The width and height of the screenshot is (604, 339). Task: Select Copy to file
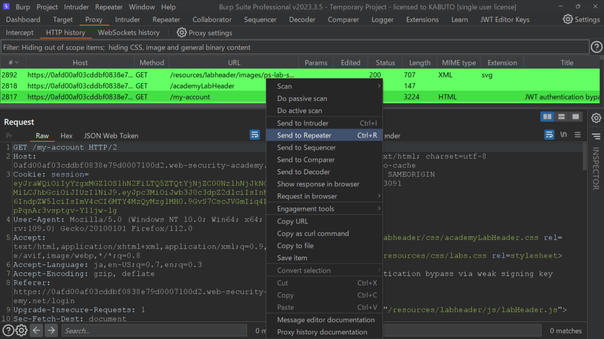point(324,246)
